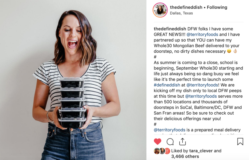
Task: Click the first @territoryfoods mention in caption
Action: pos(202,35)
